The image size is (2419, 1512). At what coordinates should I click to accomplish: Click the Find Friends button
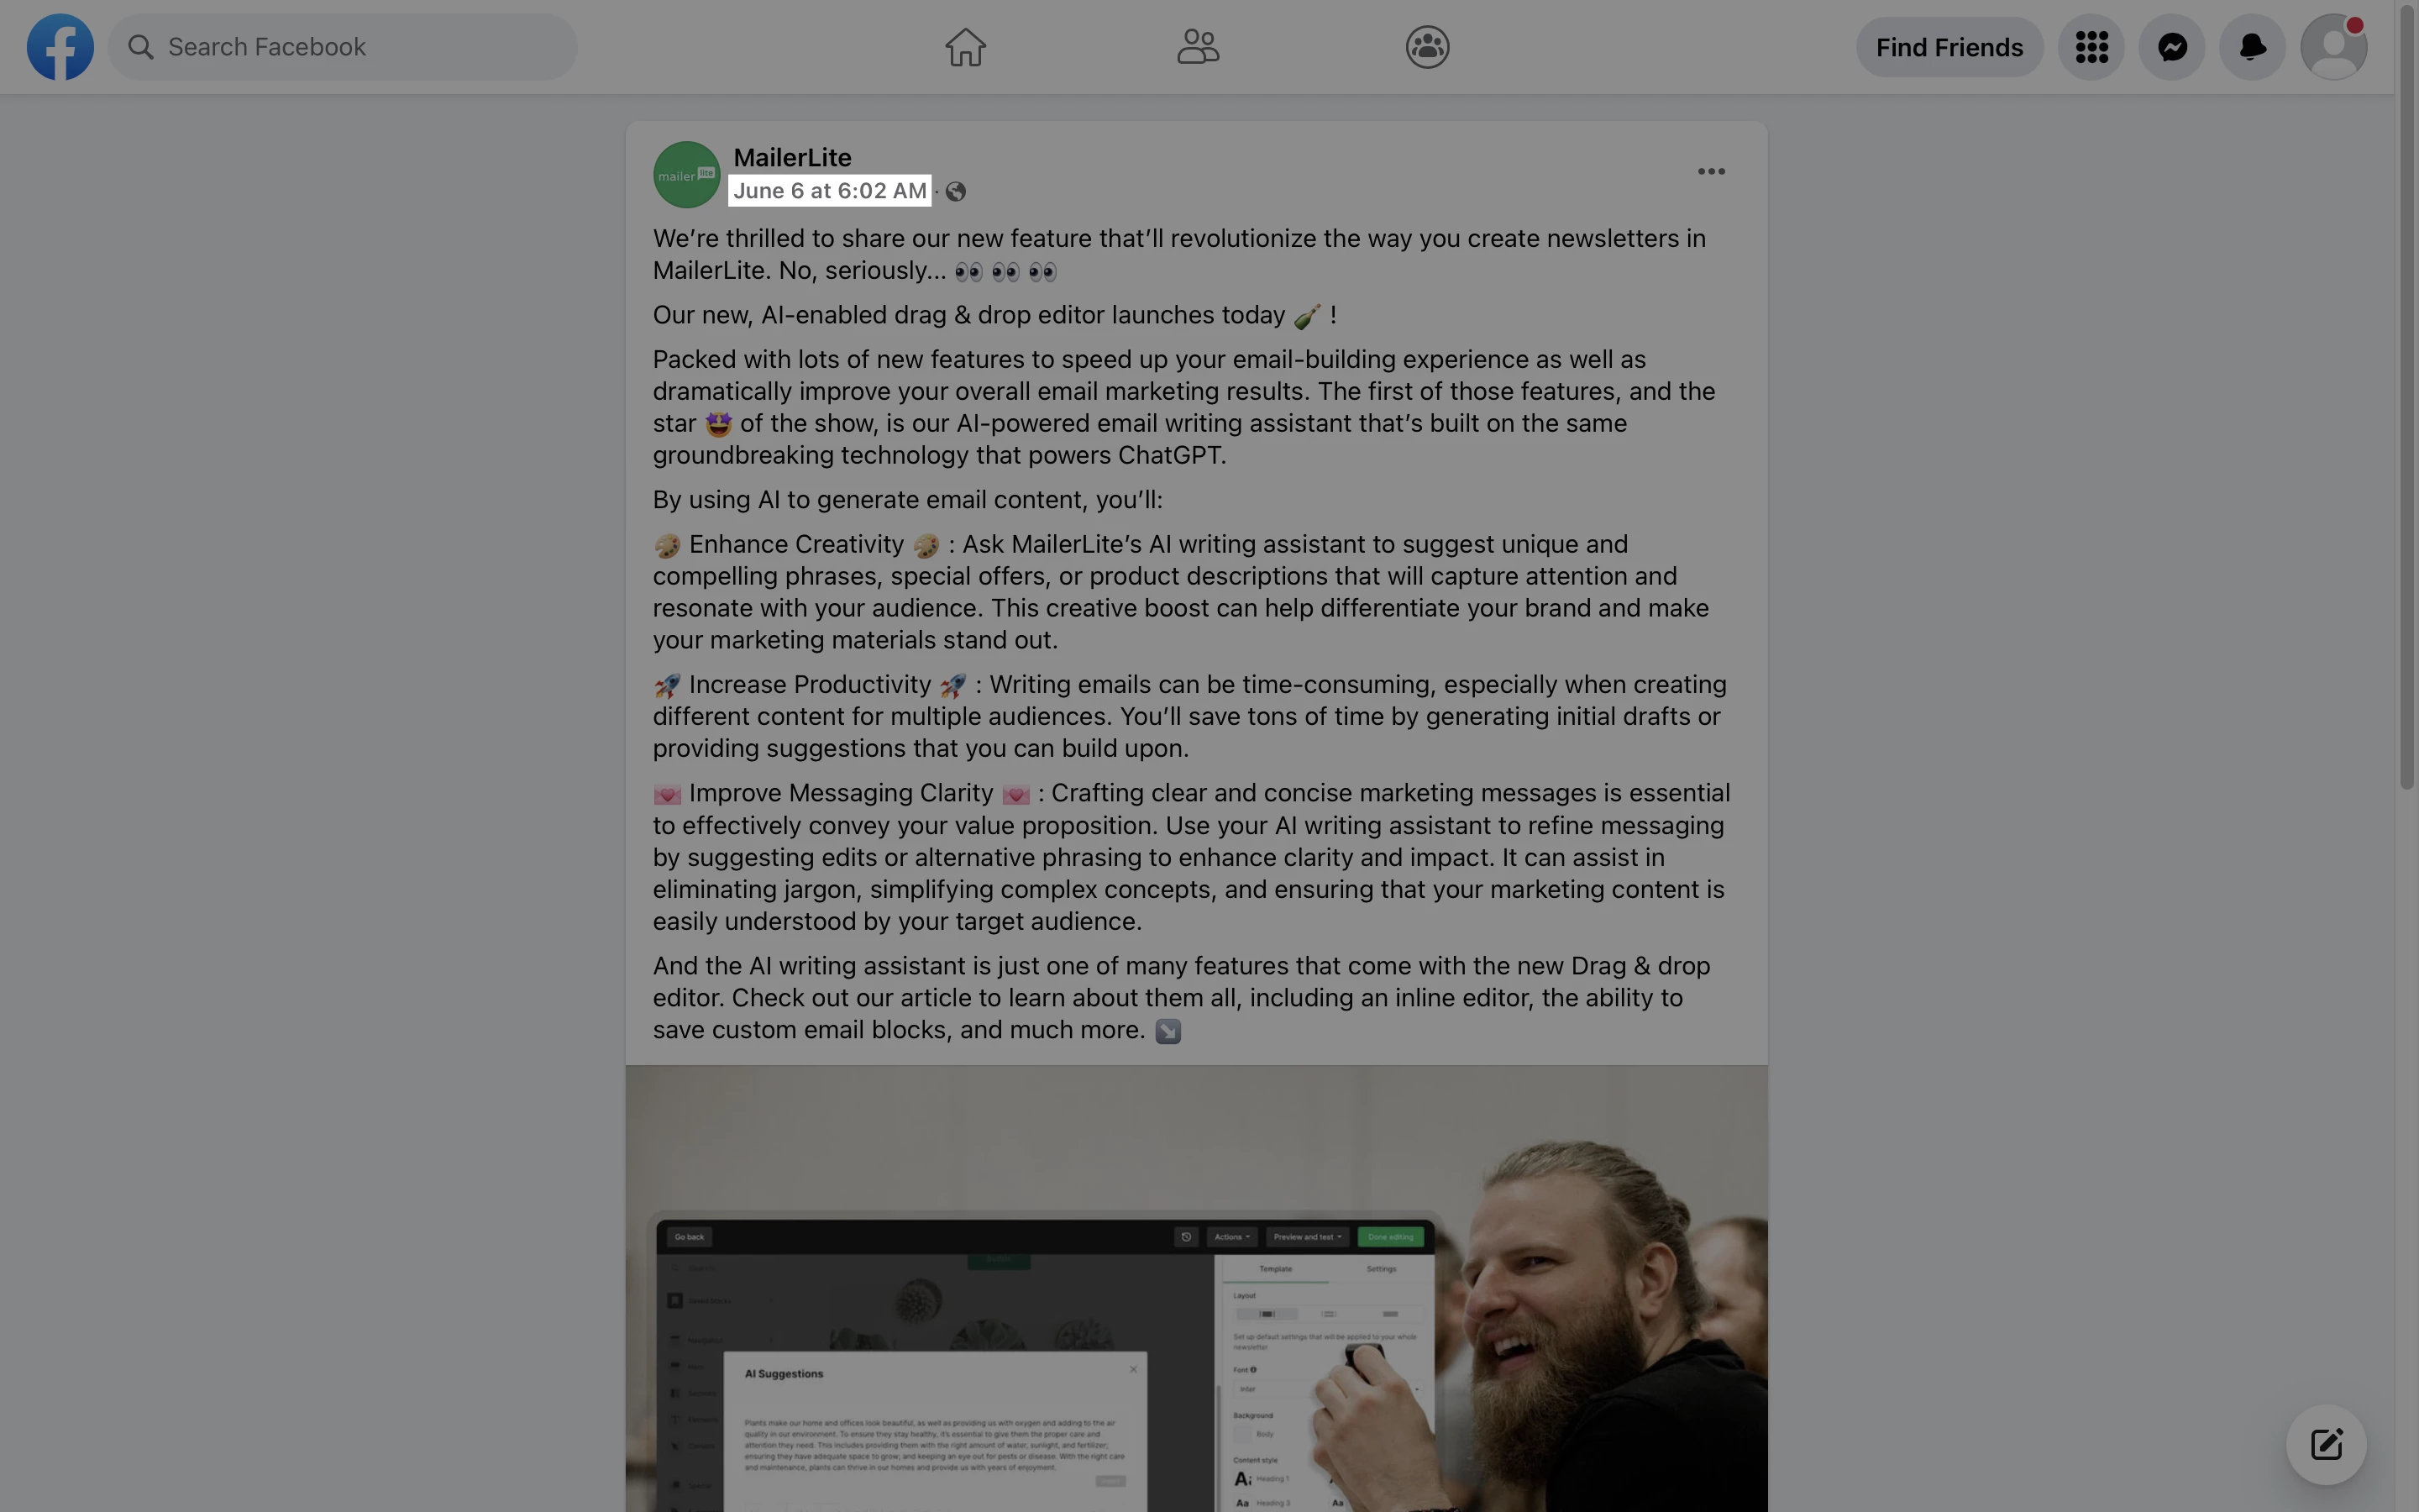pos(1949,47)
